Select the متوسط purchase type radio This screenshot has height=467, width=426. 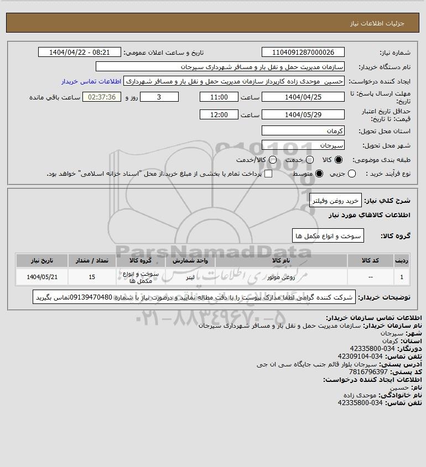coord(319,174)
